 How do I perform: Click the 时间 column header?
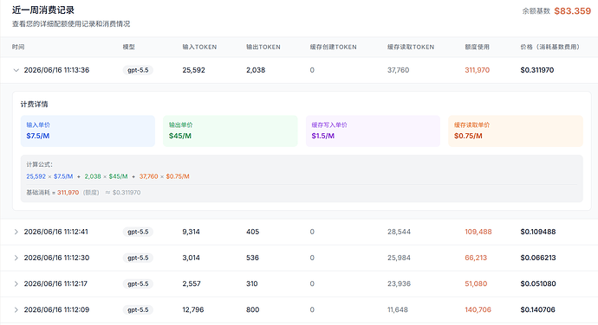pyautogui.click(x=18, y=47)
